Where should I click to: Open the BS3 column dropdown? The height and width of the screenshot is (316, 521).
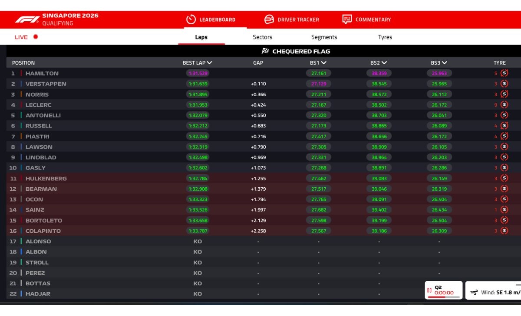pos(439,63)
